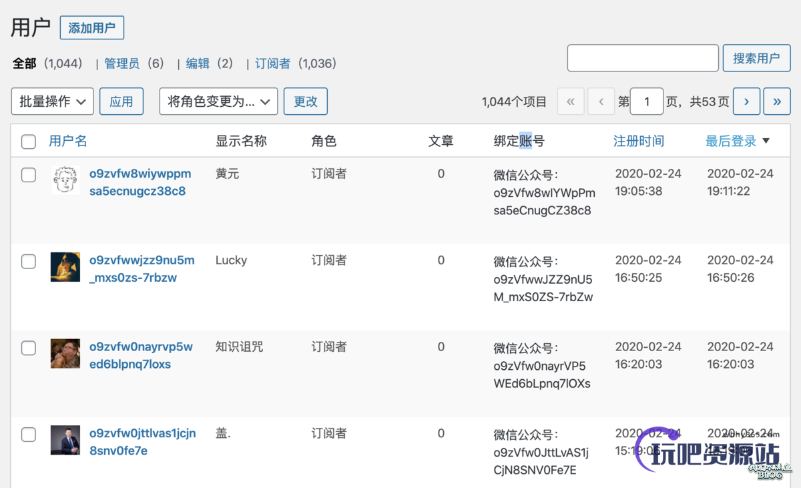Select the 全部 filter link
Viewport: 801px width, 488px height.
(x=25, y=63)
